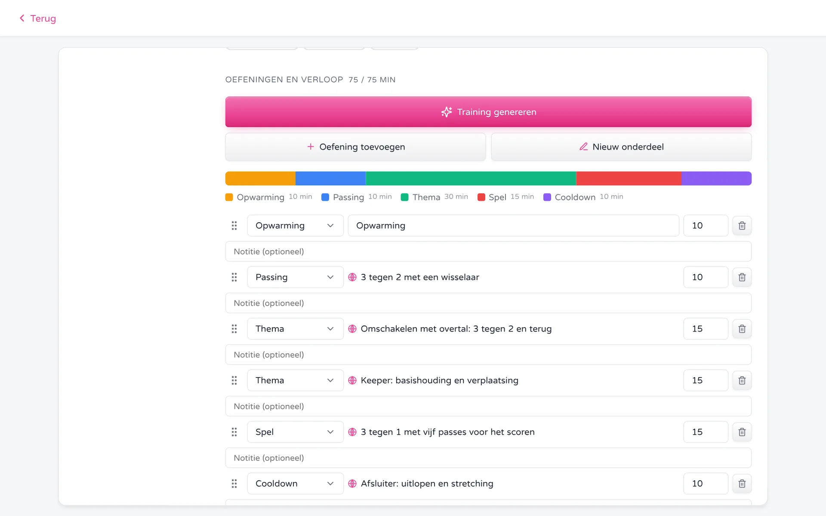Click globe icon next to '3 tegen 2 met een wisselaar'

[352, 277]
